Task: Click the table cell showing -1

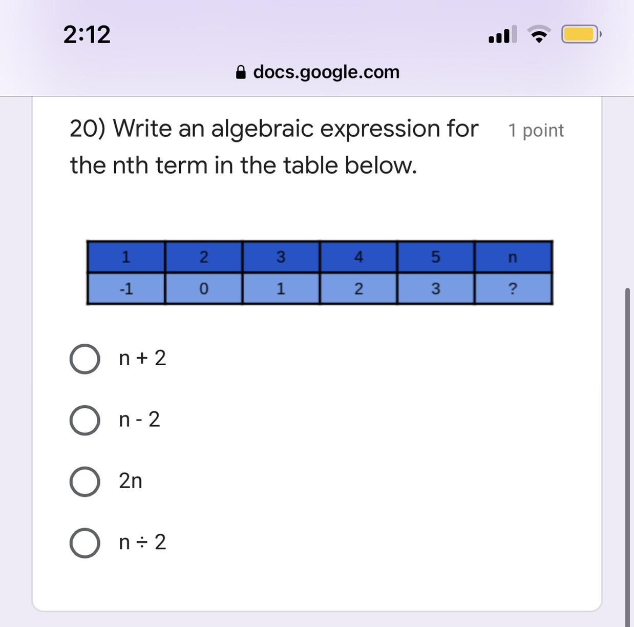Action: pos(126,289)
